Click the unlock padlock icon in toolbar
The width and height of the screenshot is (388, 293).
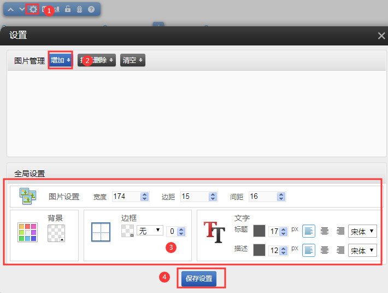pyautogui.click(x=68, y=9)
